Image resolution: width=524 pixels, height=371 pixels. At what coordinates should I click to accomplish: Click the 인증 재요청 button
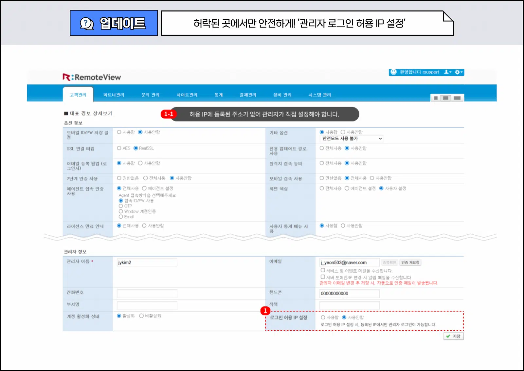(410, 262)
